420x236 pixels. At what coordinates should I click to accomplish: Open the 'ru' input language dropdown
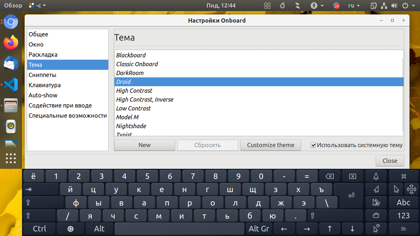pos(354,6)
